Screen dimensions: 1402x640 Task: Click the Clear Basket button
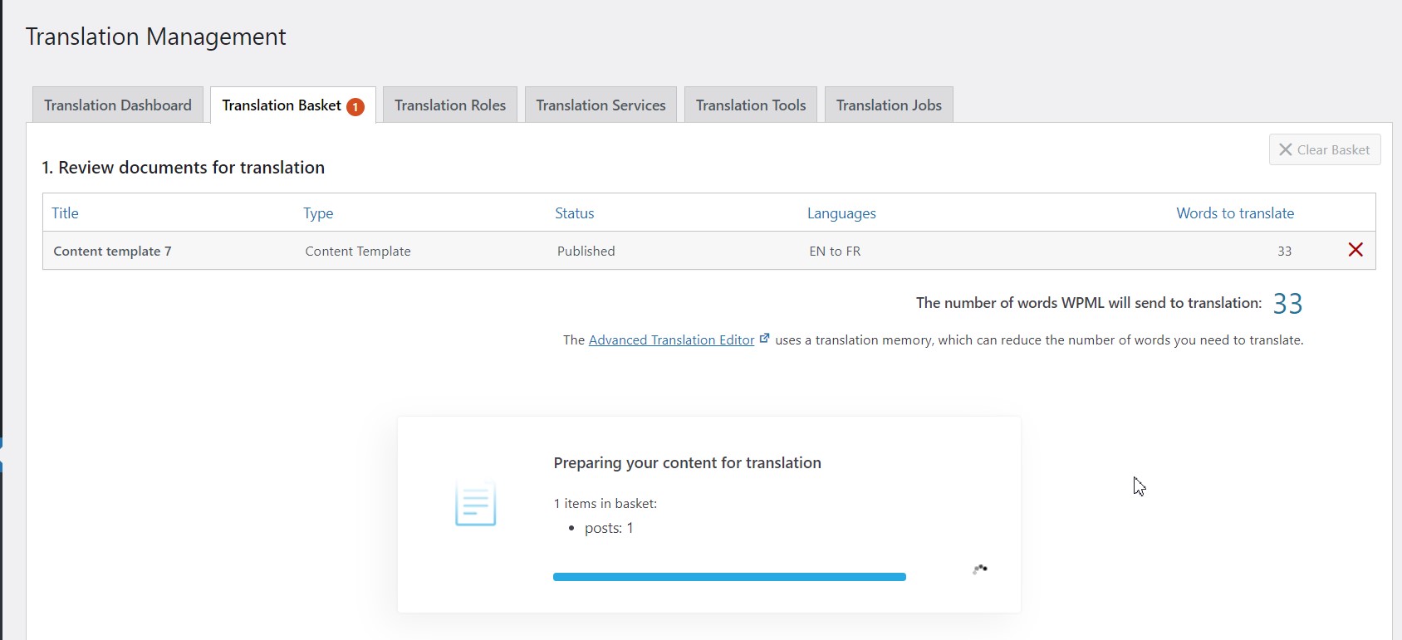1325,149
